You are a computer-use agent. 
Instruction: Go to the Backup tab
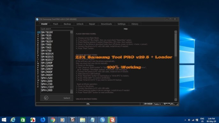(x=67, y=24)
